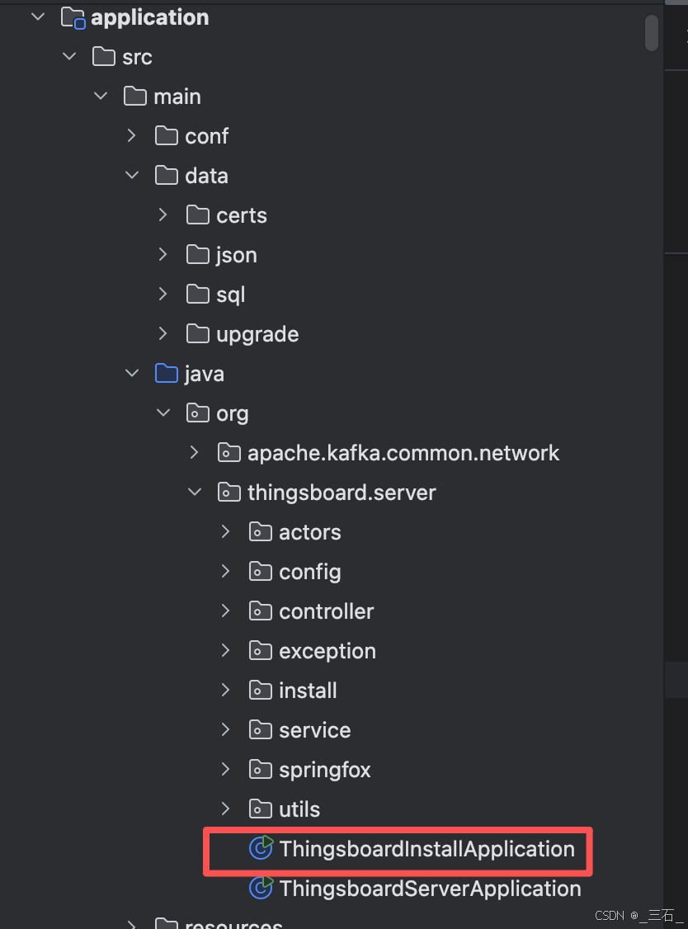Click the ThingsboardInstallApplication run class icon
This screenshot has width=688, height=929.
coord(261,848)
